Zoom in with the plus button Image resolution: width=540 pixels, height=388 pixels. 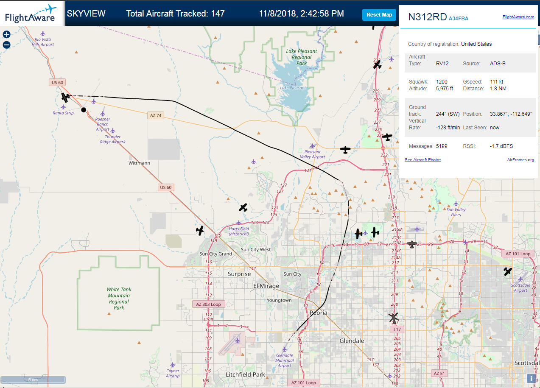[7, 34]
